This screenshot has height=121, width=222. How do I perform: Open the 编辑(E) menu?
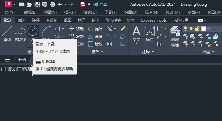30,12
